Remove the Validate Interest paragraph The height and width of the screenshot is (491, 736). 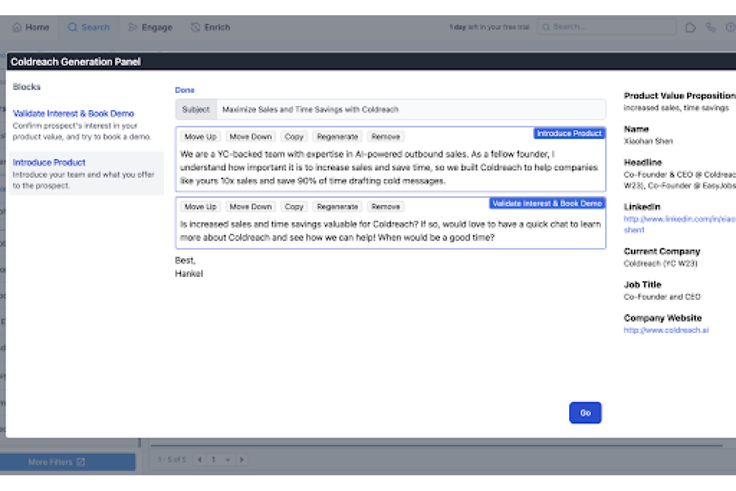click(x=386, y=207)
